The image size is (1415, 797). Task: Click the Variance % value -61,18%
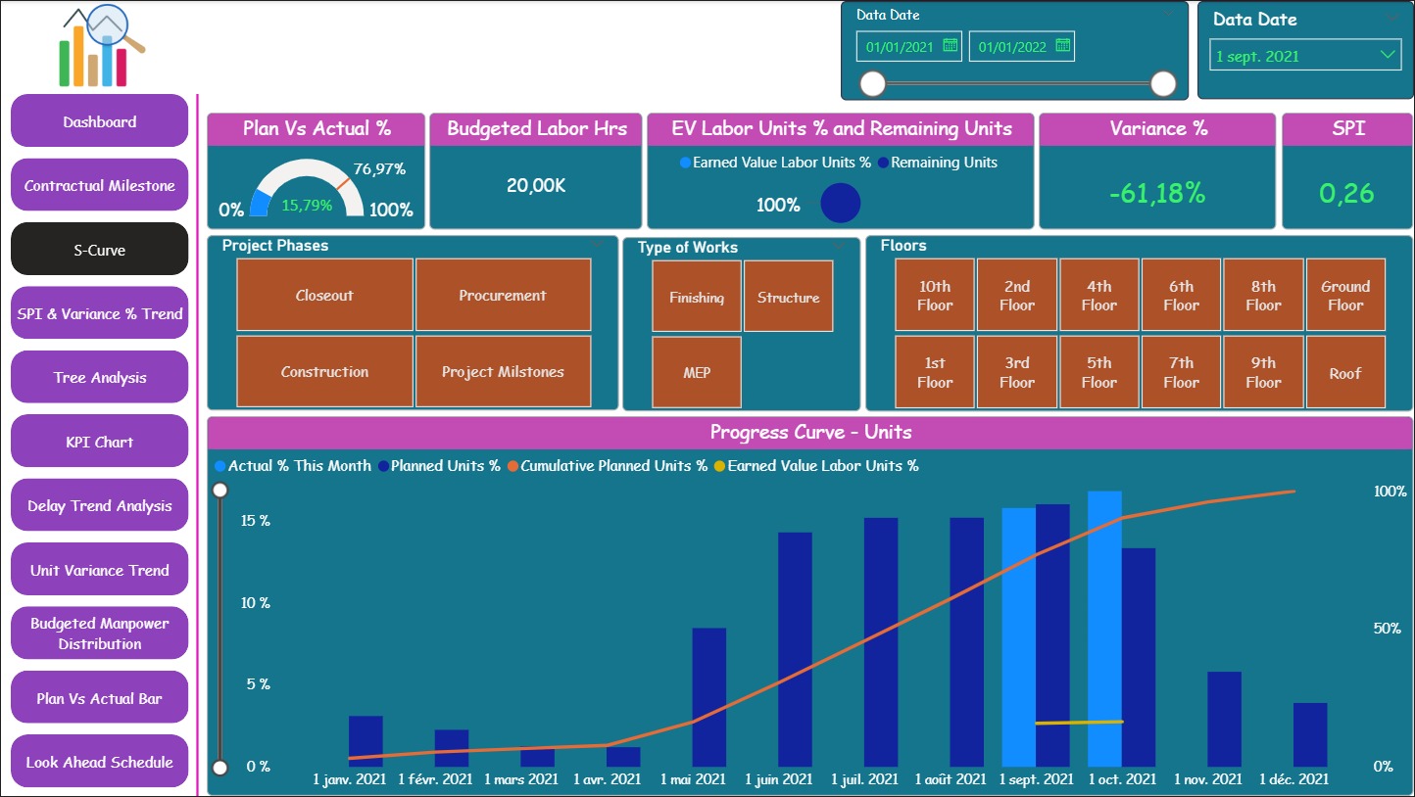tap(1157, 193)
